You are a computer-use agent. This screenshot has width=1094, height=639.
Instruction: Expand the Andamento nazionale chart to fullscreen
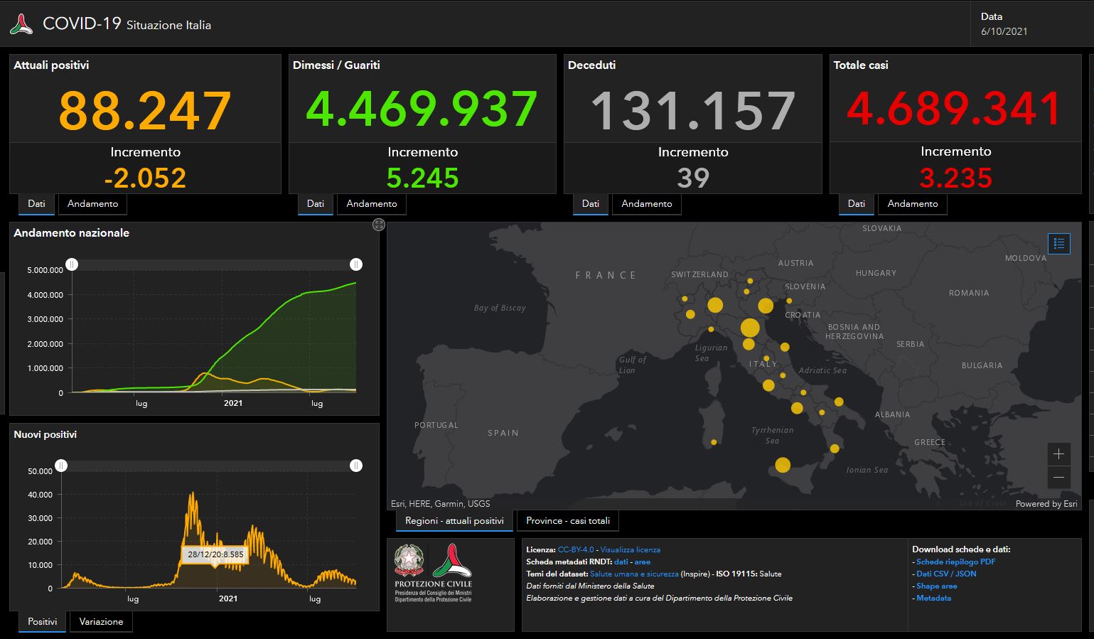point(379,225)
